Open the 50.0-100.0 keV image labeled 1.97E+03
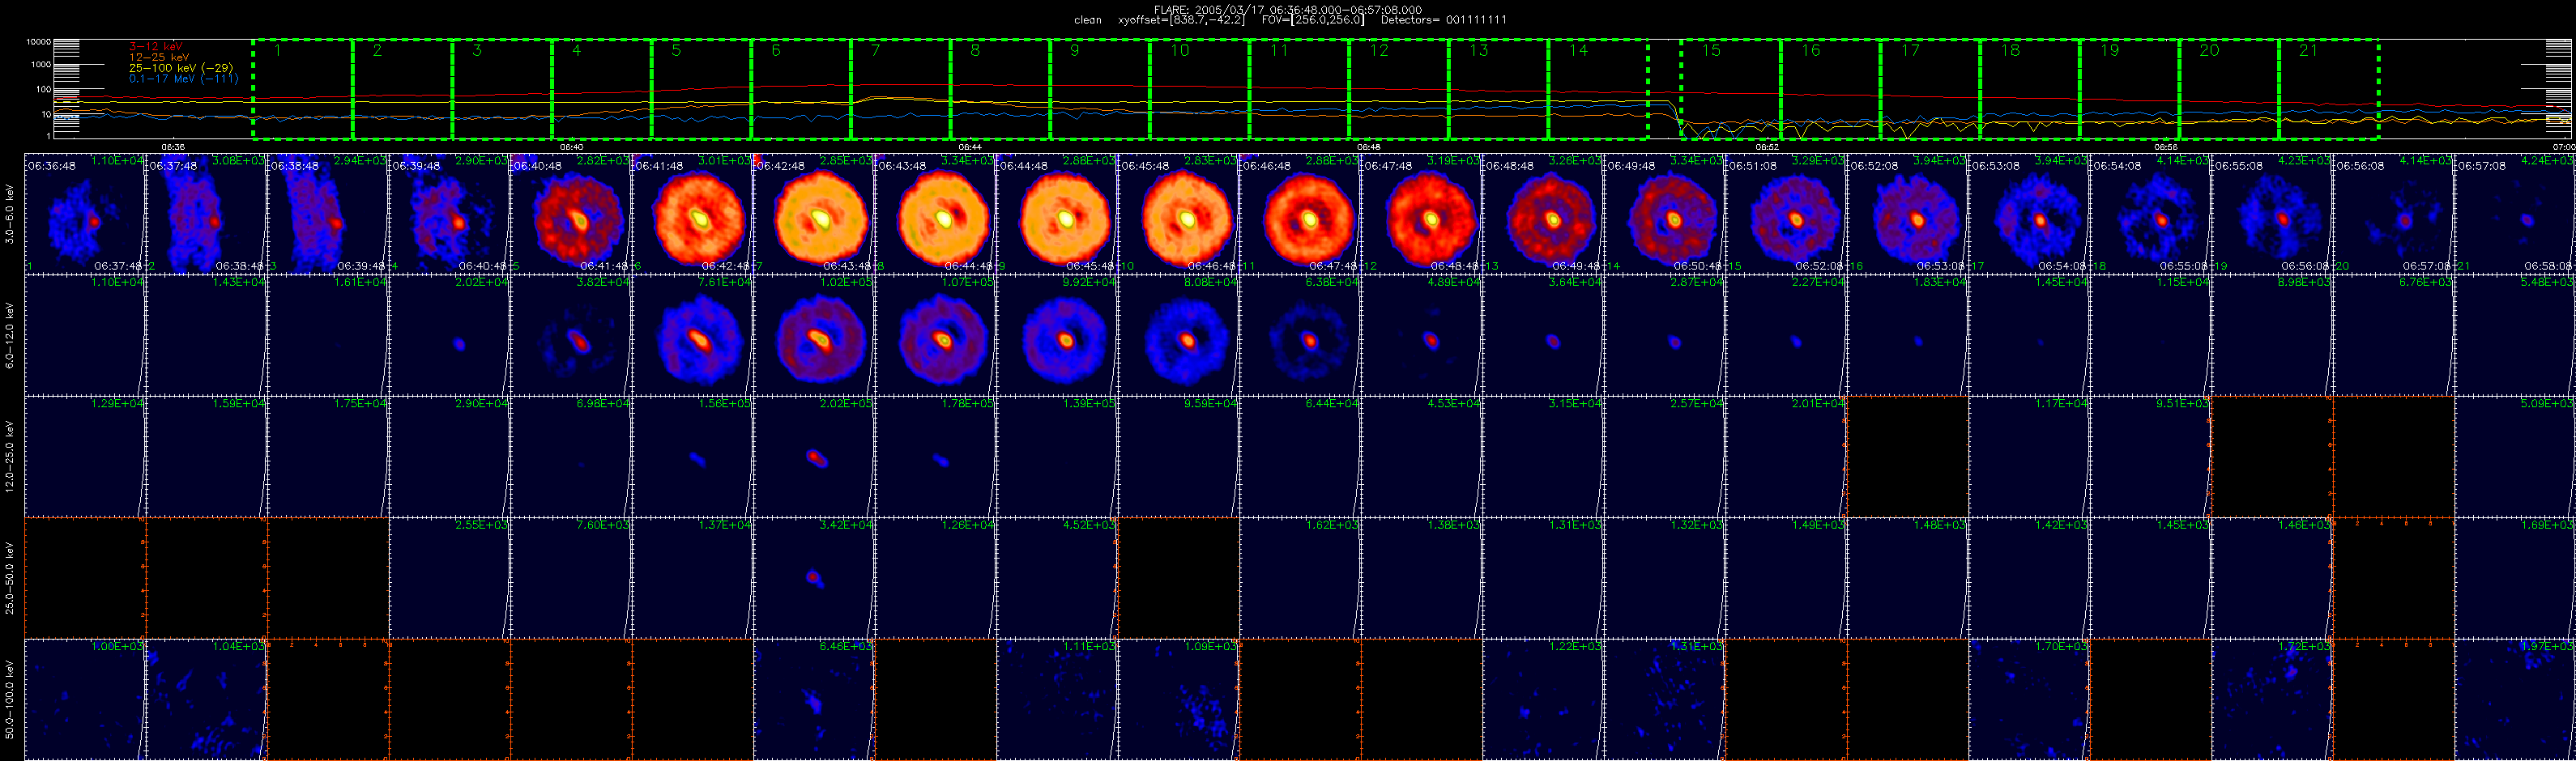The width and height of the screenshot is (2576, 761). (2515, 699)
